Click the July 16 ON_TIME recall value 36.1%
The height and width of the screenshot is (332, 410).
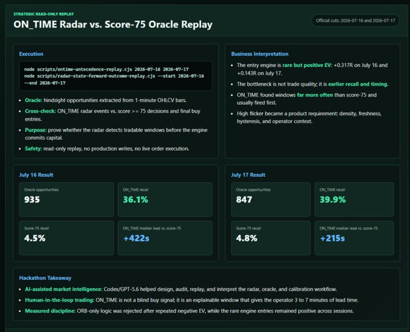pyautogui.click(x=136, y=200)
